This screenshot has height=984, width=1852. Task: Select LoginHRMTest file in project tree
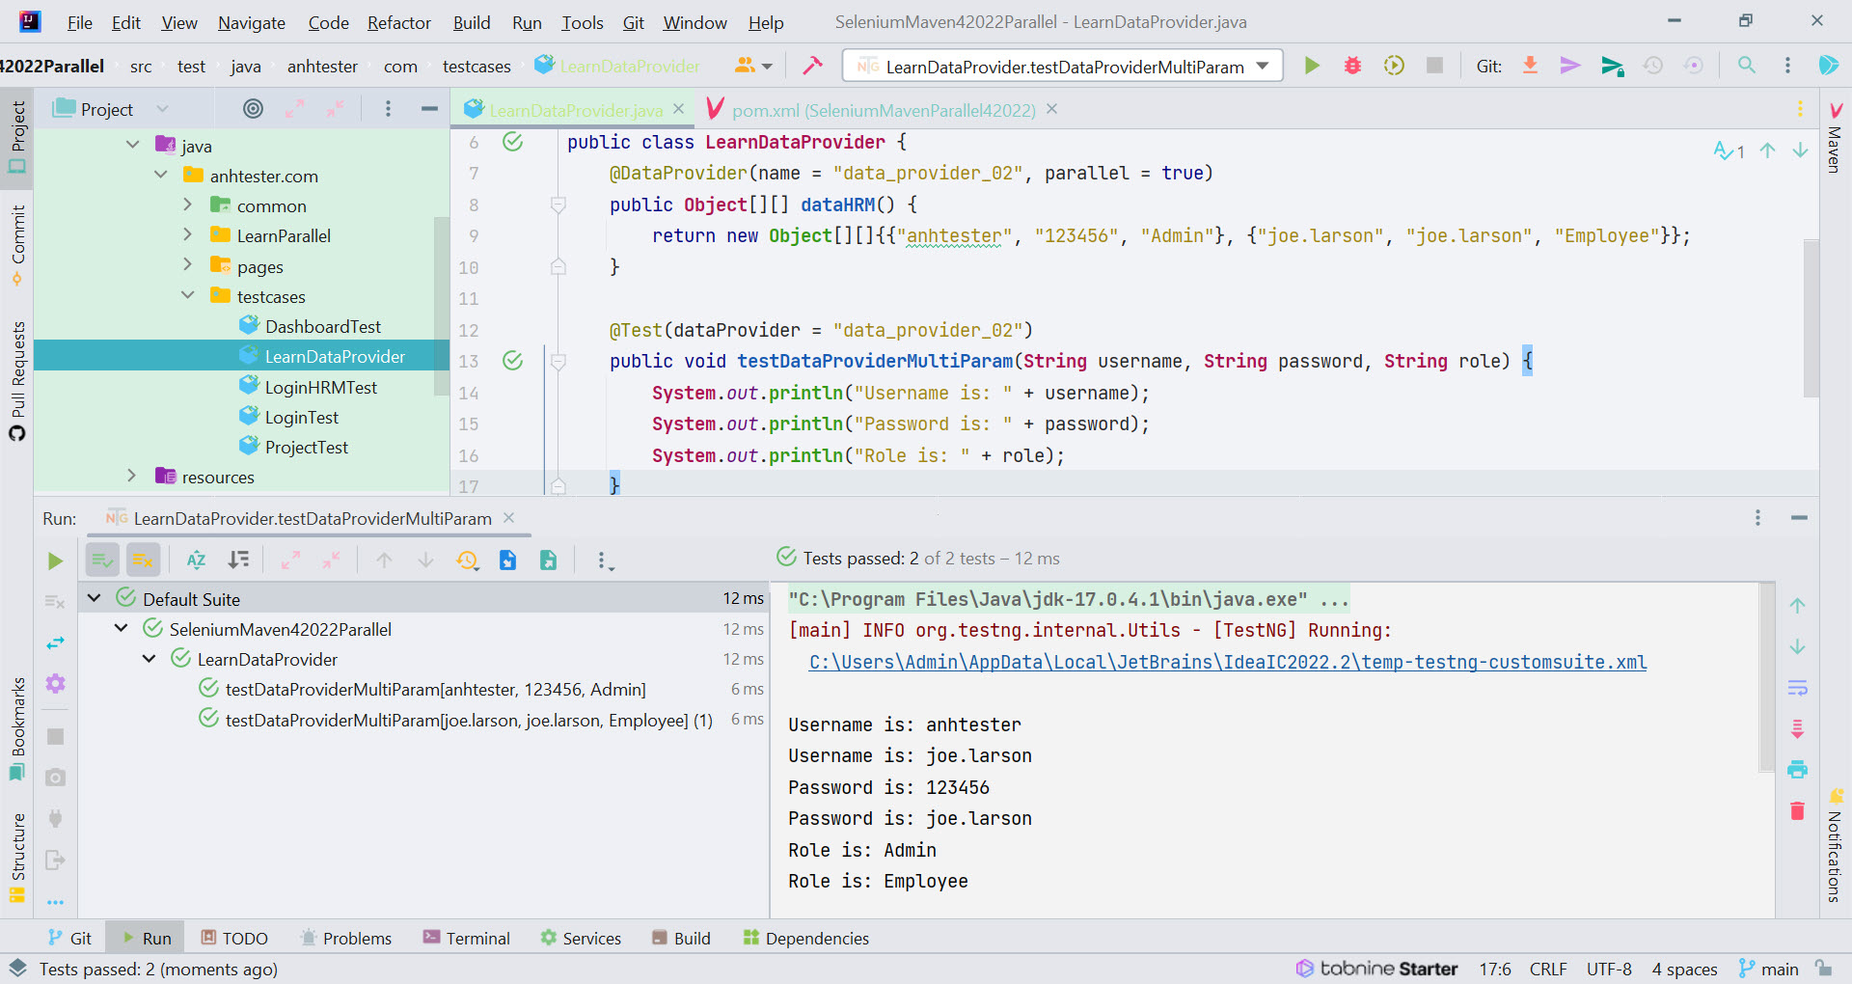pyautogui.click(x=320, y=387)
